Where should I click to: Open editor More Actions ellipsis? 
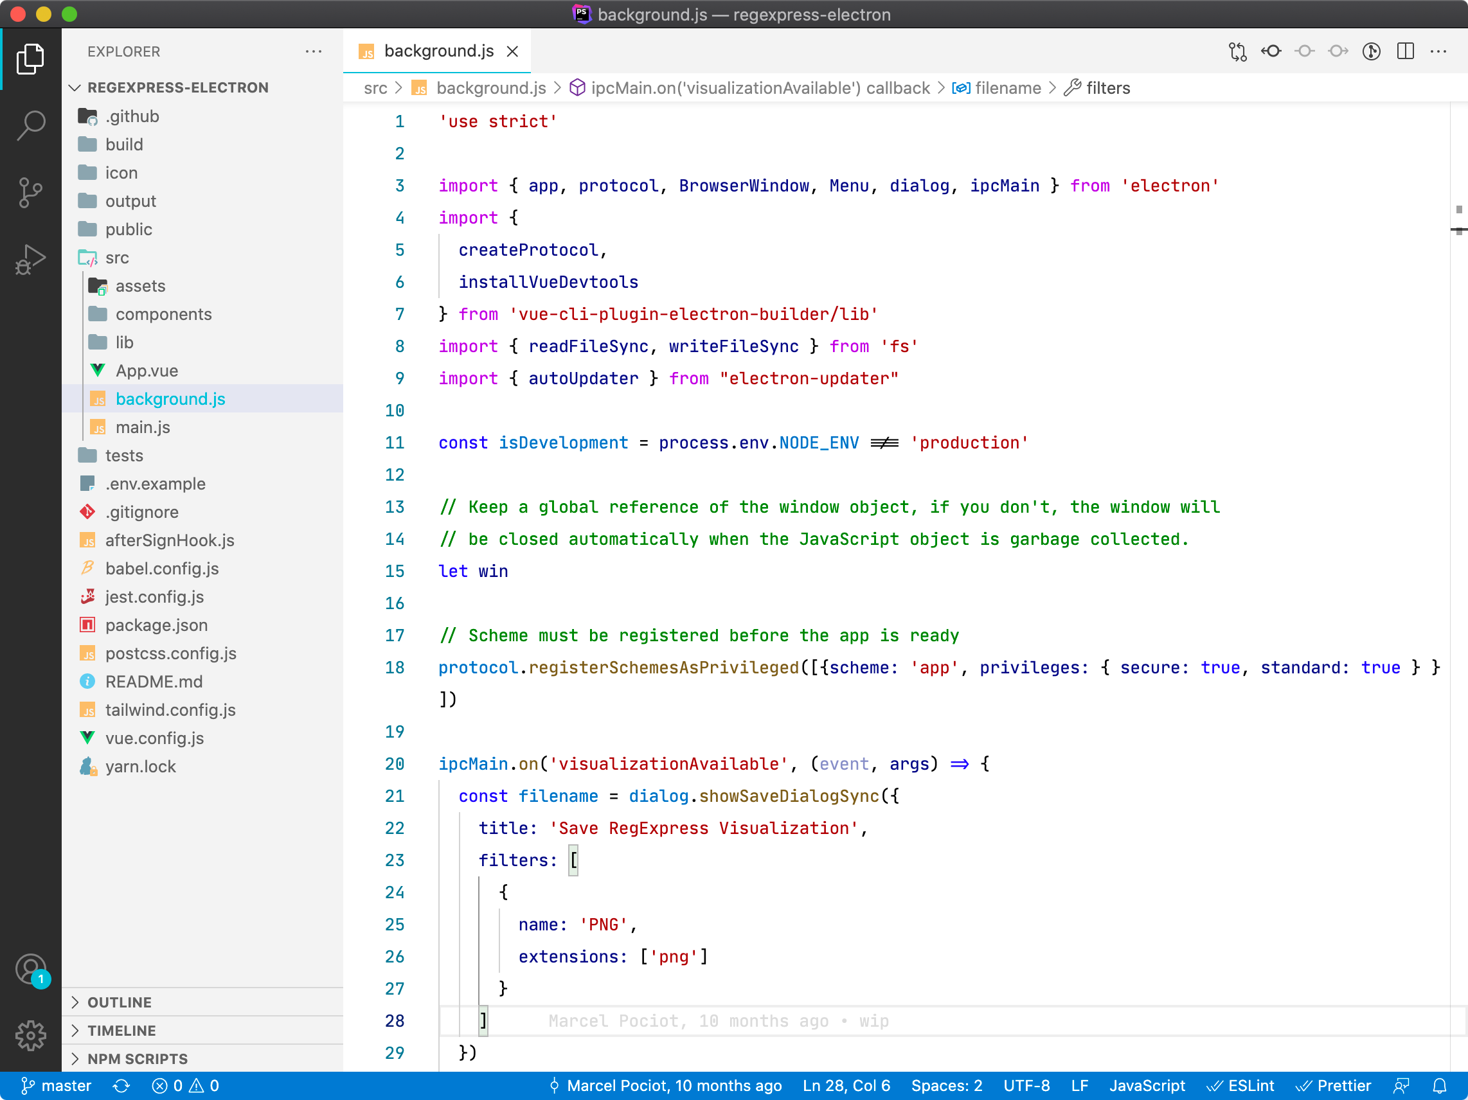point(1438,52)
